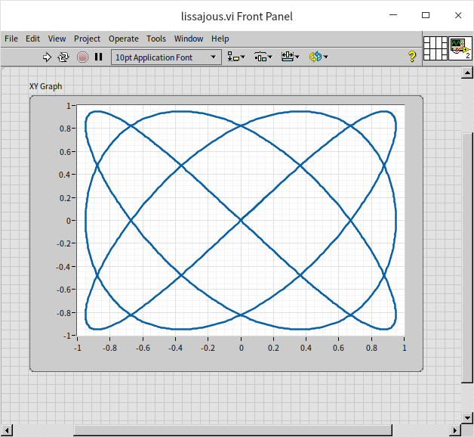
Task: Click the Run arrow button
Action: coord(47,57)
